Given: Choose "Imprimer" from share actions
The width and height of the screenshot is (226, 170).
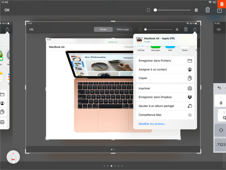Looking at the screenshot, I should pyautogui.click(x=165, y=89).
